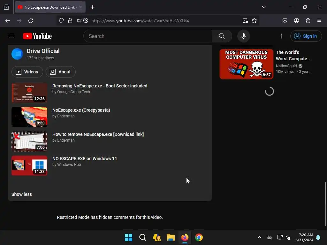
Task: Show site security padlock info
Action: pyautogui.click(x=70, y=21)
